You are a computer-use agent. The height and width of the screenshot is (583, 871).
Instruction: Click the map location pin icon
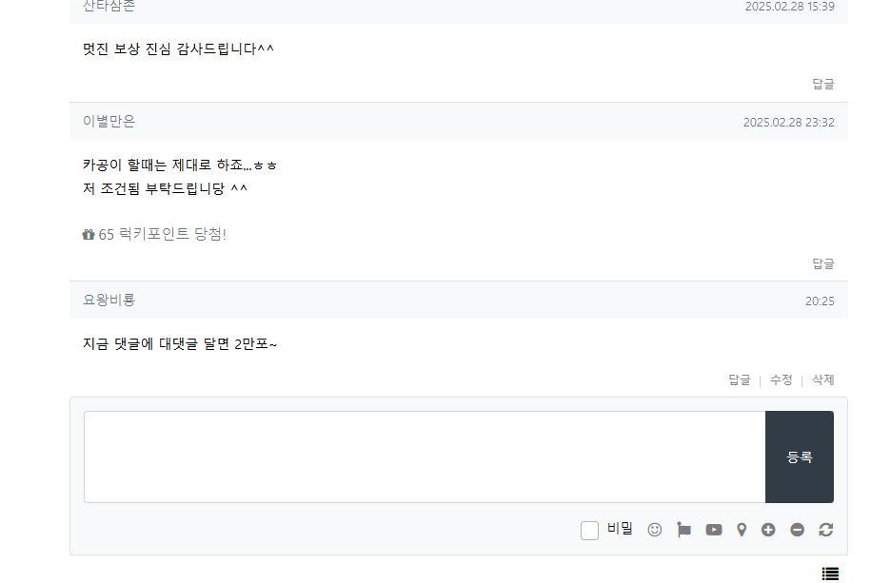tap(742, 530)
